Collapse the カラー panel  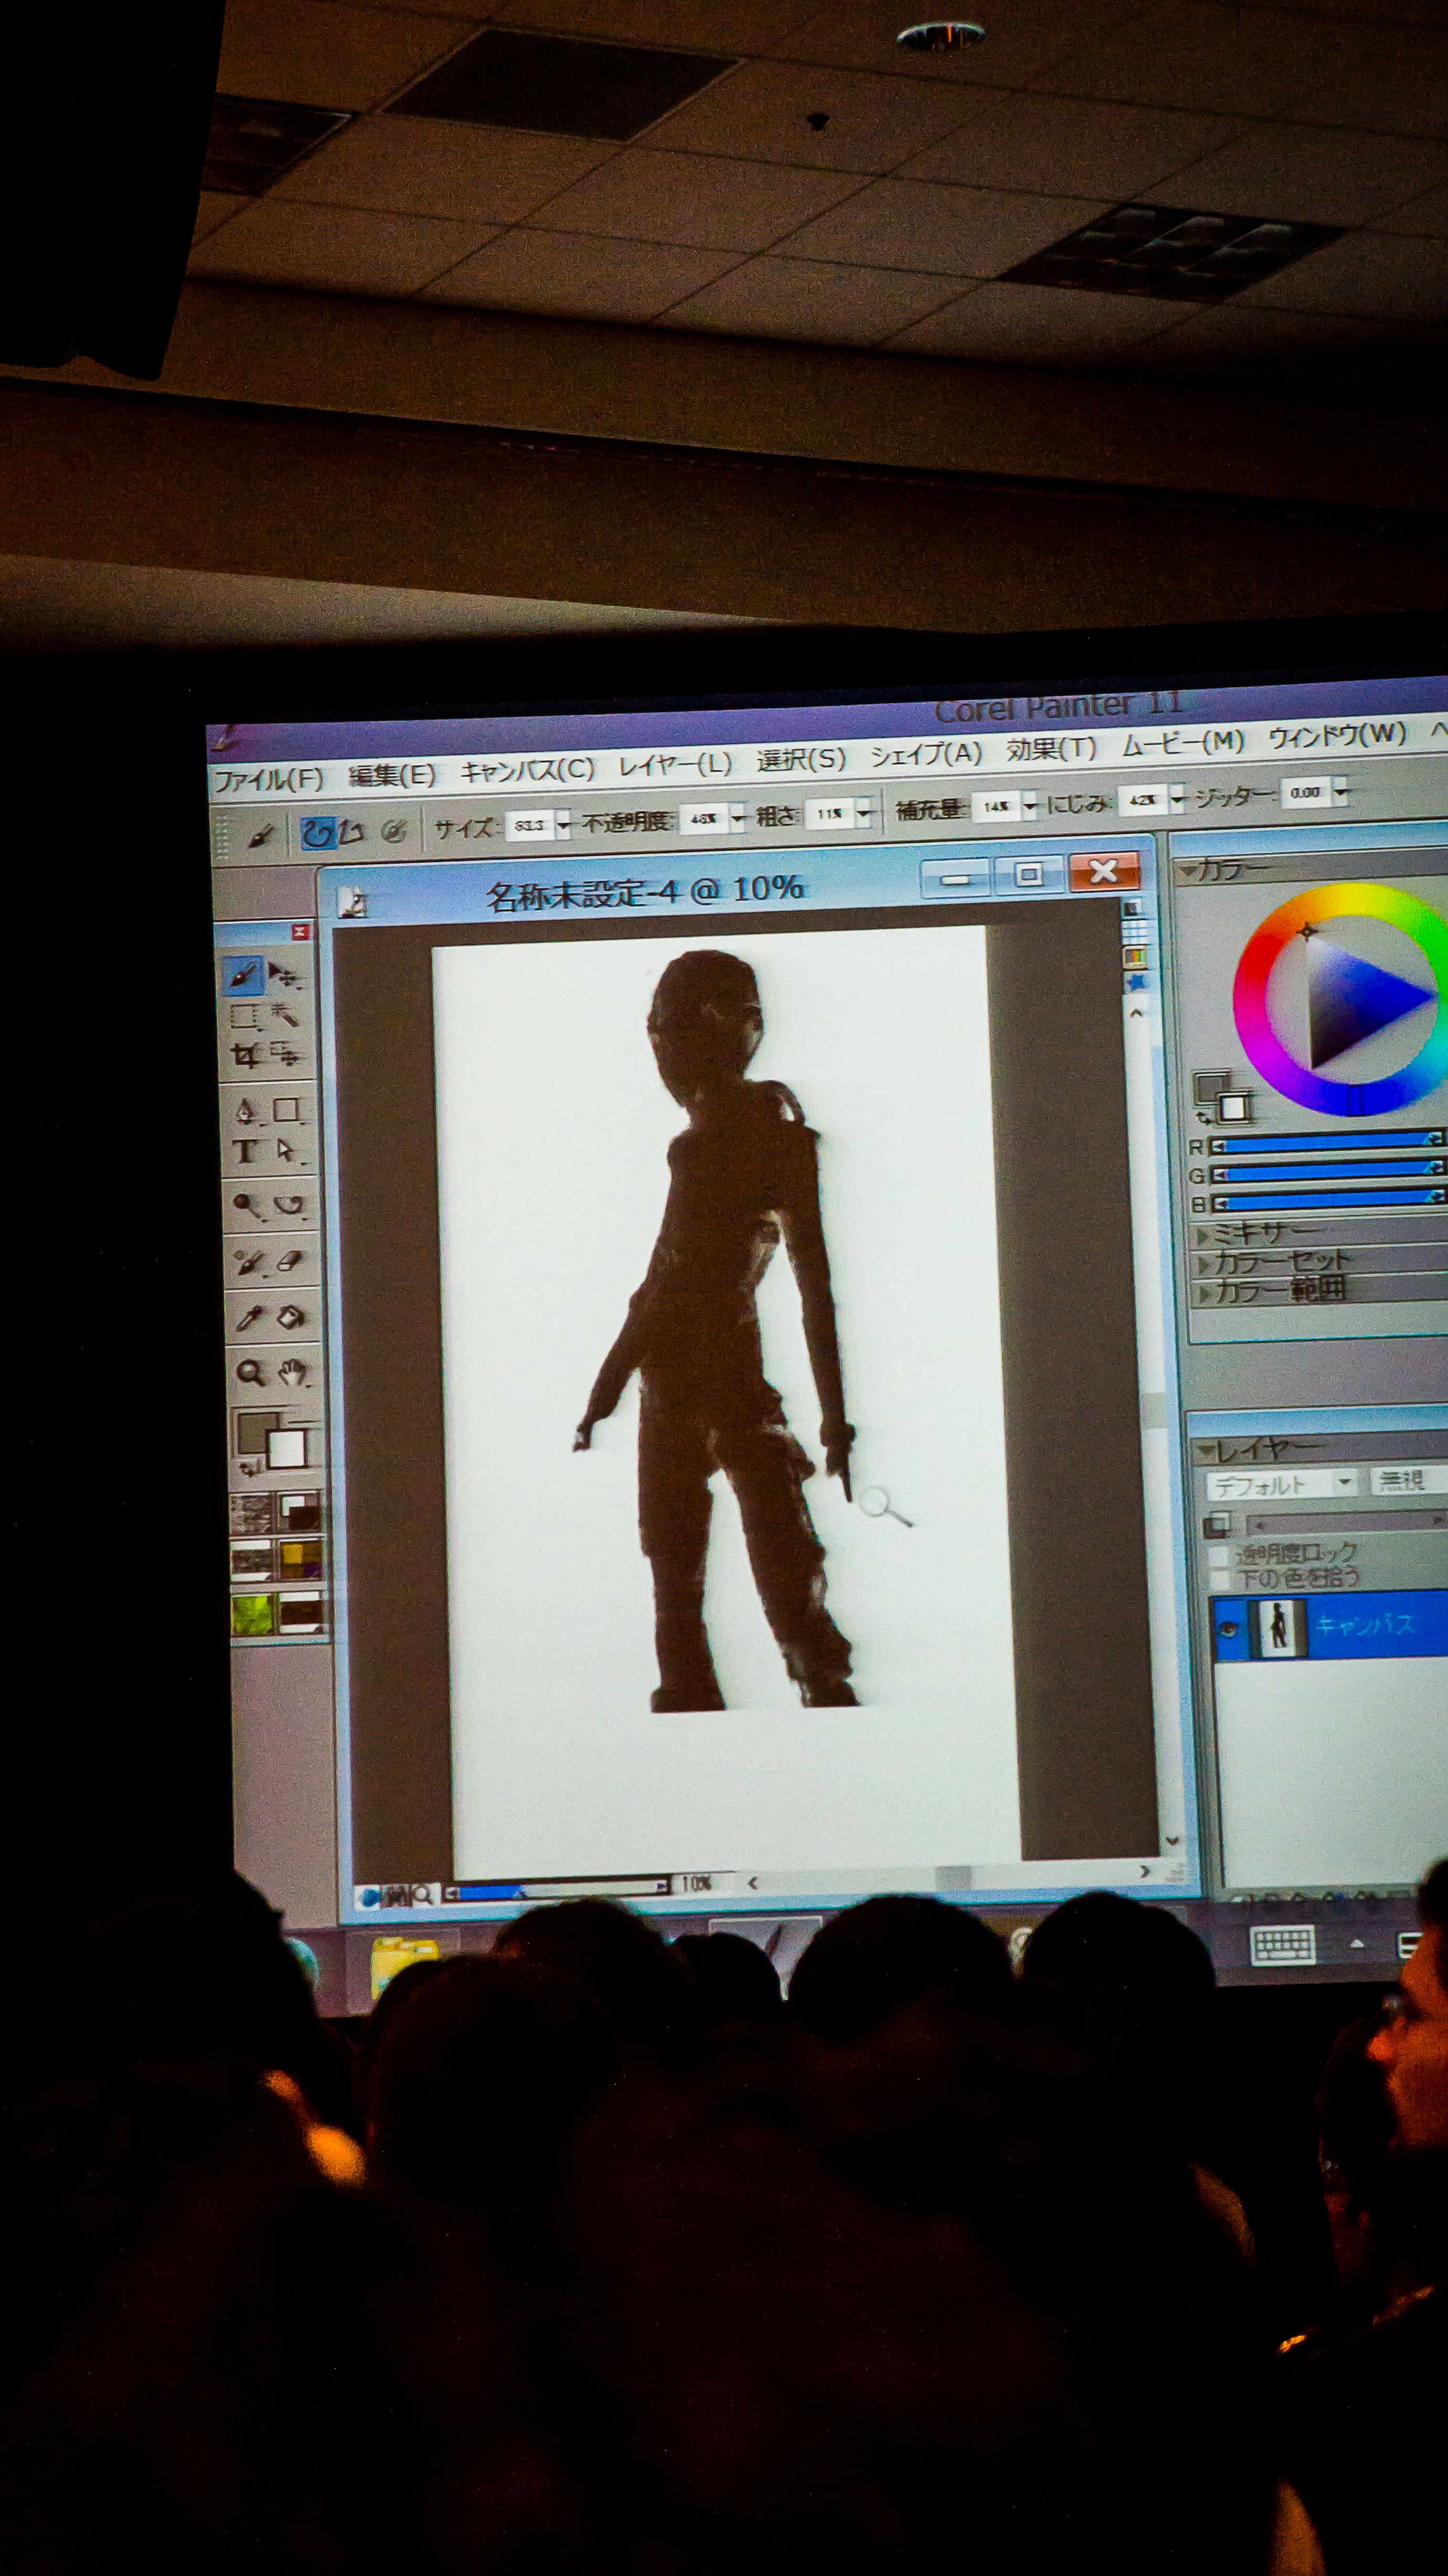pyautogui.click(x=1188, y=871)
